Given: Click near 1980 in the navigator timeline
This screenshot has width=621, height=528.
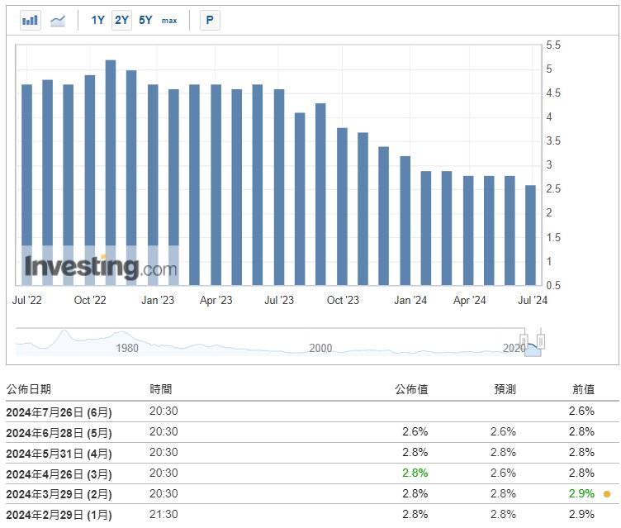Looking at the screenshot, I should click(x=127, y=348).
